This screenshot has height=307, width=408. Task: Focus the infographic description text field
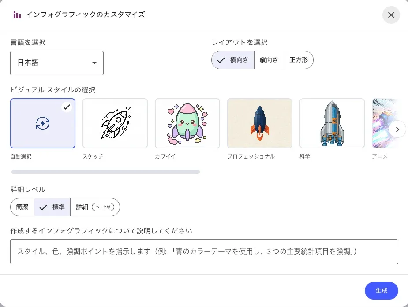(204, 252)
